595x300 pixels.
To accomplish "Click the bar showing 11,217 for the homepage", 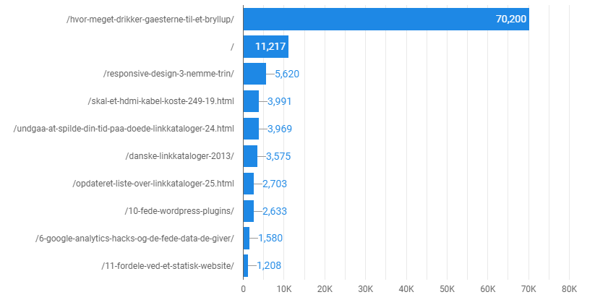I will pos(265,47).
